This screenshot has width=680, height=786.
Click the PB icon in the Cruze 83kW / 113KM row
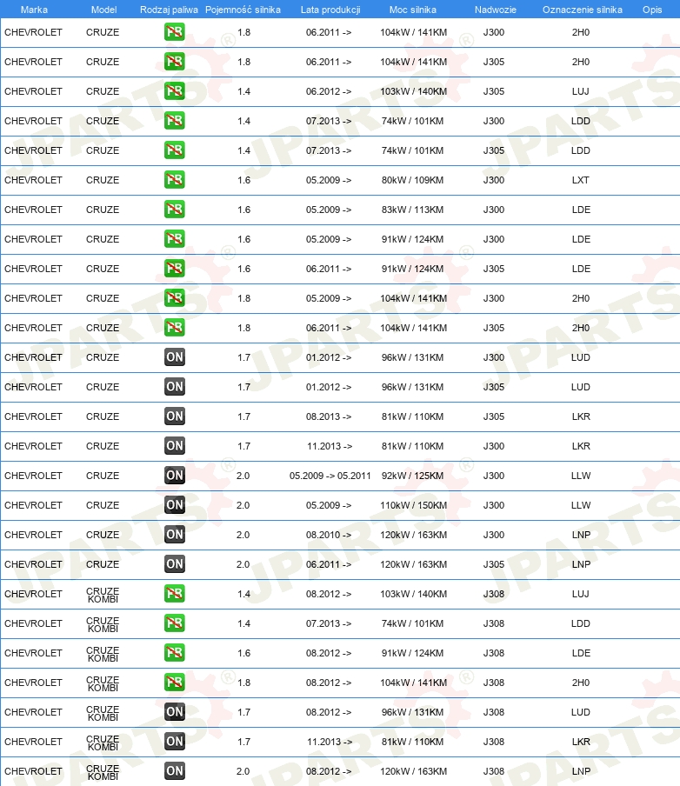(x=175, y=210)
